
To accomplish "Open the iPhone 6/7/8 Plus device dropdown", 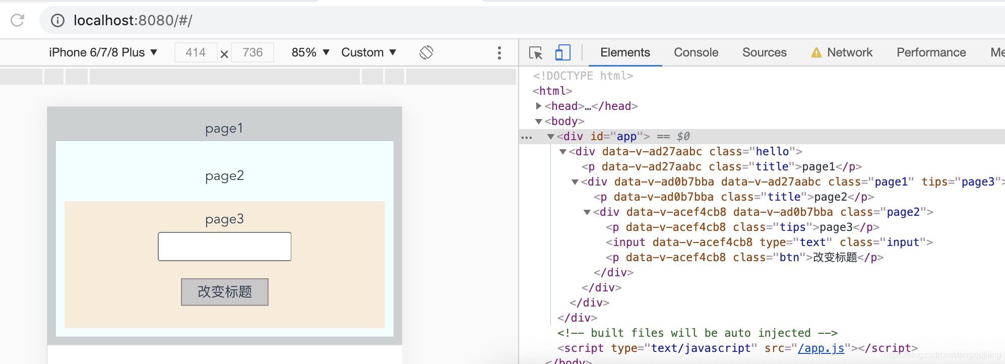I will click(x=103, y=52).
